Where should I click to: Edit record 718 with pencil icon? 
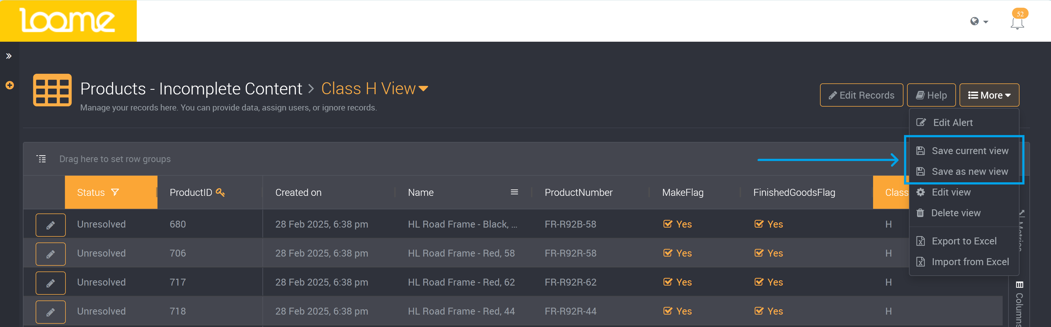coord(51,312)
